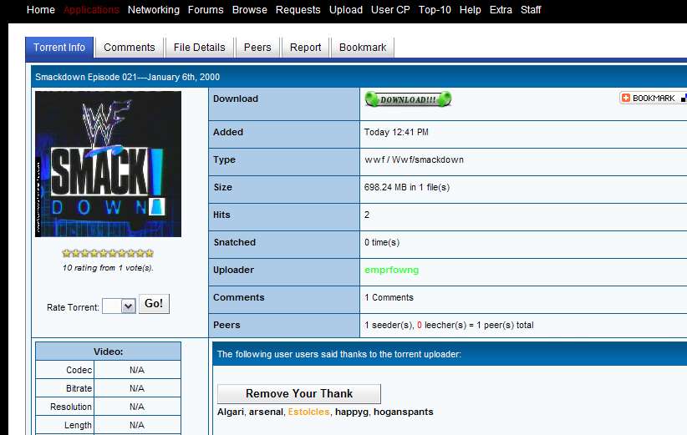Click the Smackdown poster image
687x435 pixels.
click(x=108, y=164)
